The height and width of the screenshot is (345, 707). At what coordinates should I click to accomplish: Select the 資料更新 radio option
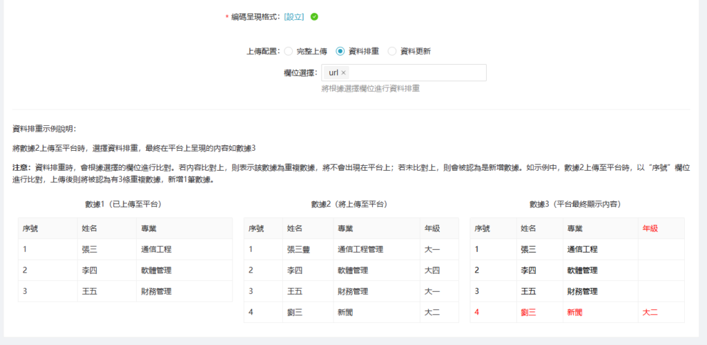pyautogui.click(x=392, y=51)
